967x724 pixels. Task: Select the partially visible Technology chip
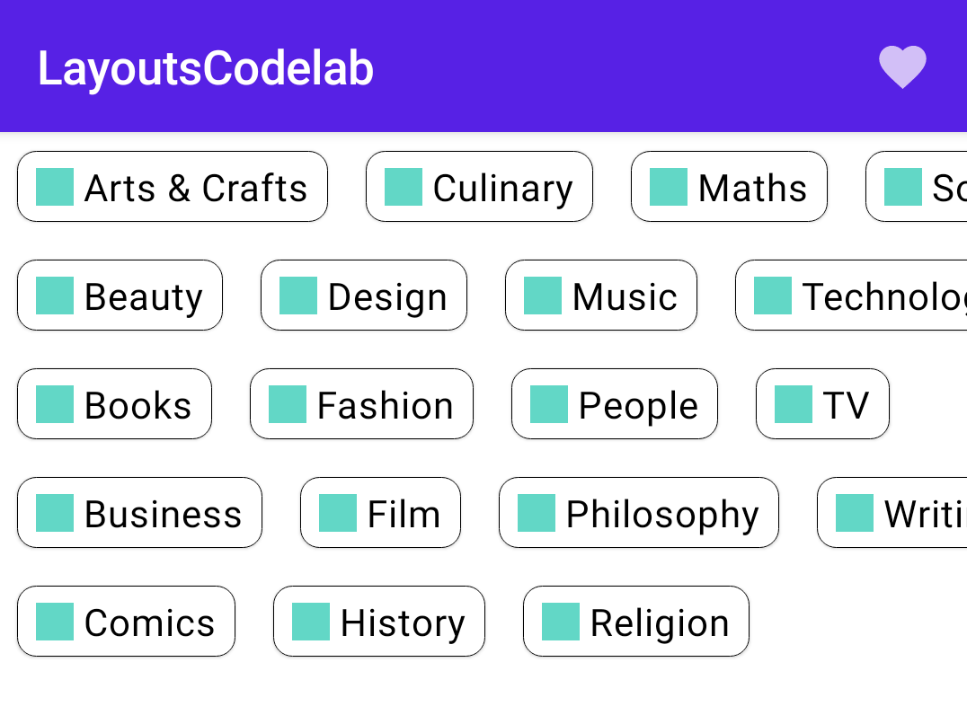point(852,296)
